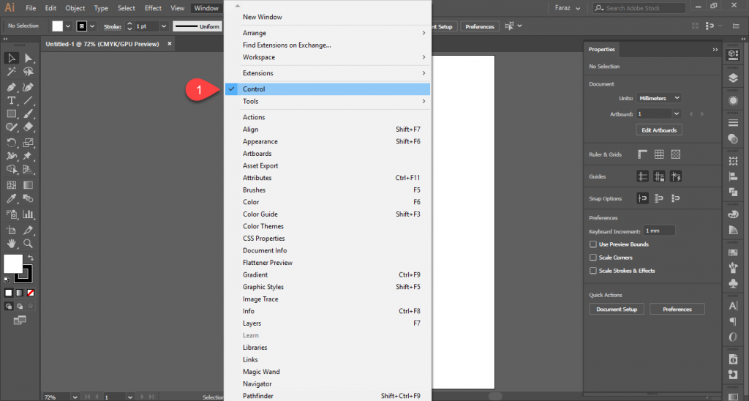Open the Faraz workspace switcher

coord(568,8)
